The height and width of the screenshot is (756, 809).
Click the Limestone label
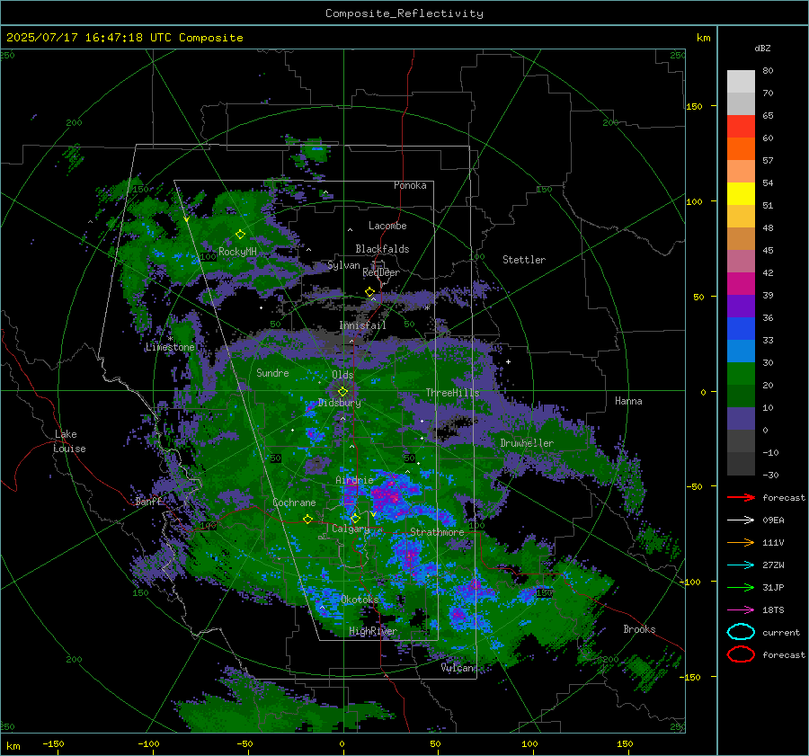point(170,347)
